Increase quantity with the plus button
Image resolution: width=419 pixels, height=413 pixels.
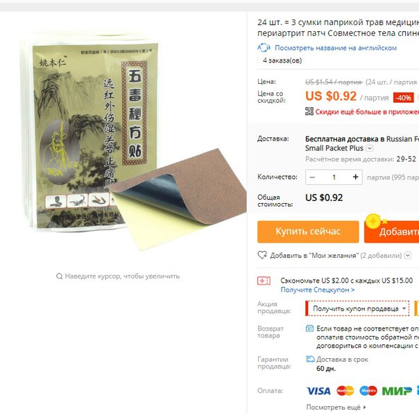(x=355, y=177)
